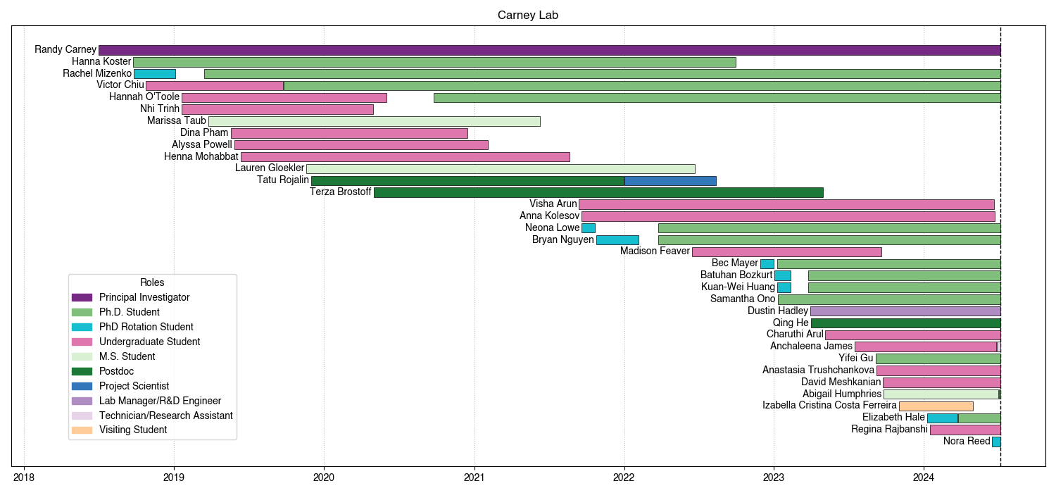1056x493 pixels.
Task: Select Dustin Hadley's purple Lab Manager bar
Action: pyautogui.click(x=905, y=311)
